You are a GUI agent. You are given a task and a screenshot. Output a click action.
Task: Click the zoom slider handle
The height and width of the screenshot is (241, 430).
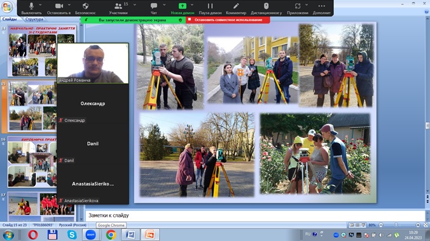pyautogui.click(x=396, y=225)
